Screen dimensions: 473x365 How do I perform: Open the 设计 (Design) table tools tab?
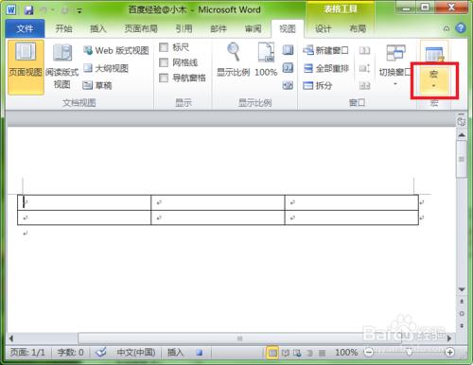click(324, 28)
